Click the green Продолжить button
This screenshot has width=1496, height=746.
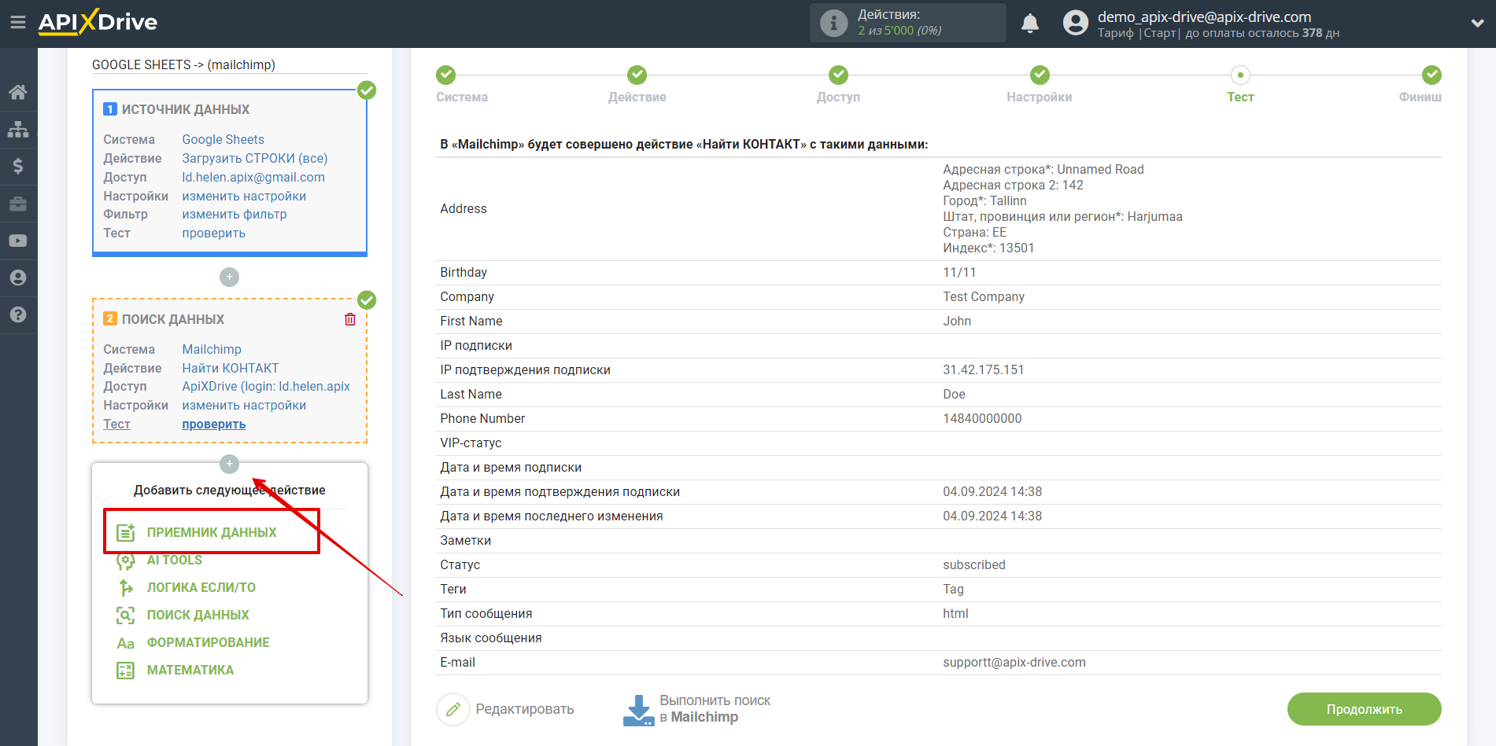pos(1364,709)
